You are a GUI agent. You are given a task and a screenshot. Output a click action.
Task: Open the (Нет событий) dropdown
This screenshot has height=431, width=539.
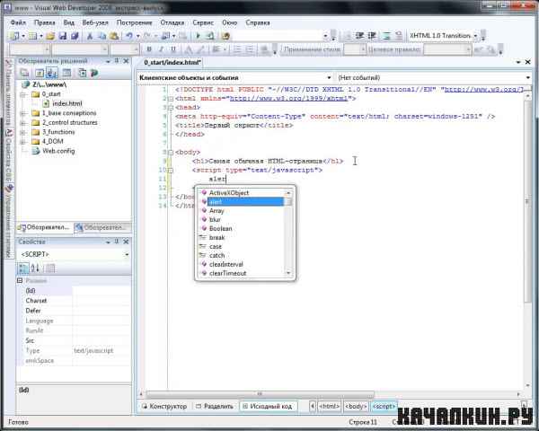[x=527, y=78]
